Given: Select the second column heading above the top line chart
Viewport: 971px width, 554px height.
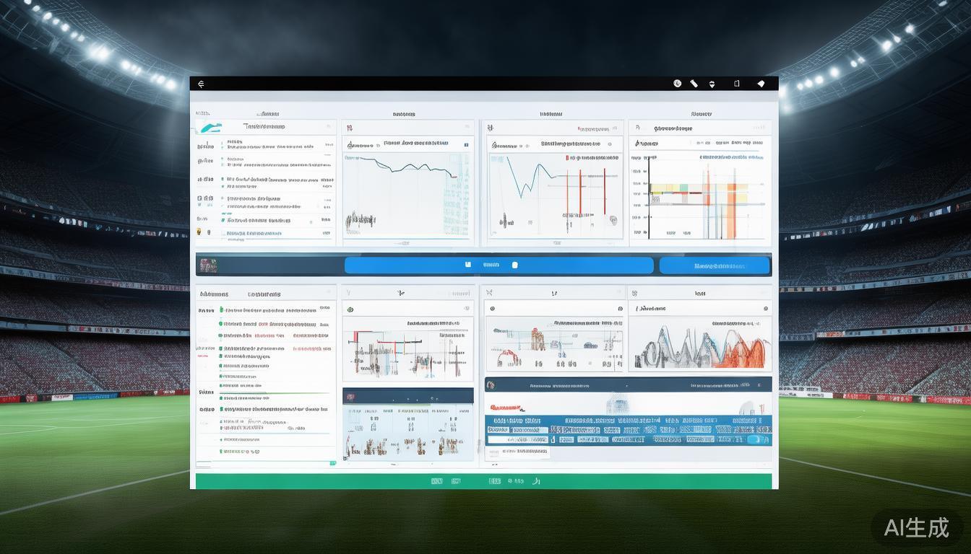Looking at the screenshot, I should [x=404, y=114].
